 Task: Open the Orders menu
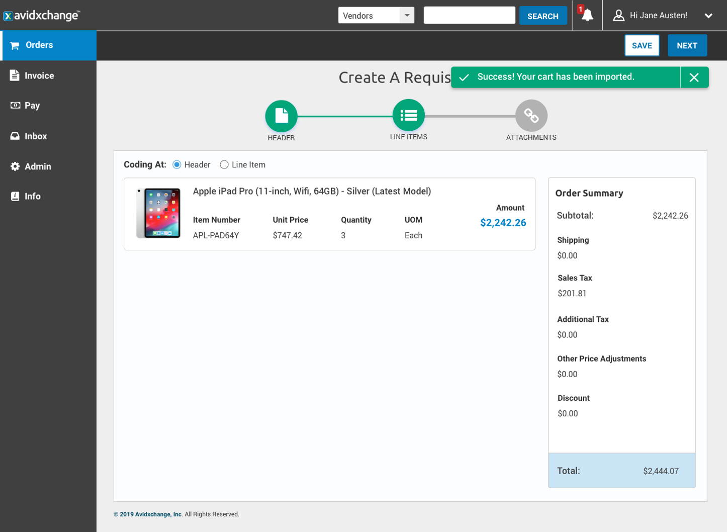click(x=48, y=45)
